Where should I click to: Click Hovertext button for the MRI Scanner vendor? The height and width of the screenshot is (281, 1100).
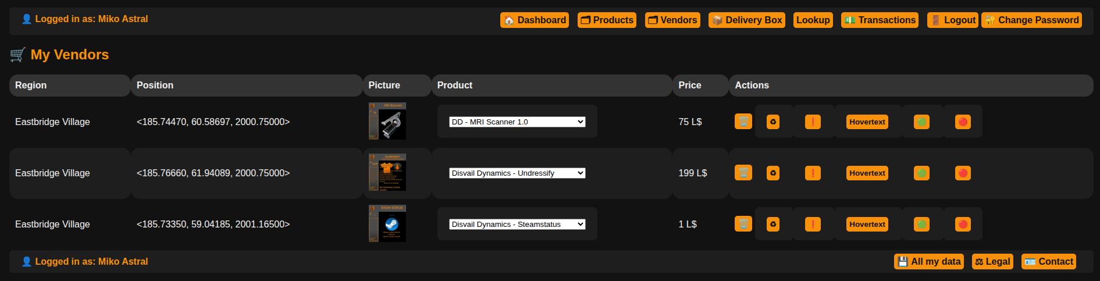pos(867,122)
